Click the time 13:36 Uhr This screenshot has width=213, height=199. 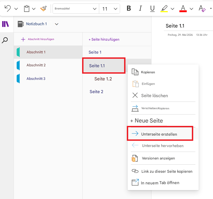pyautogui.click(x=202, y=35)
